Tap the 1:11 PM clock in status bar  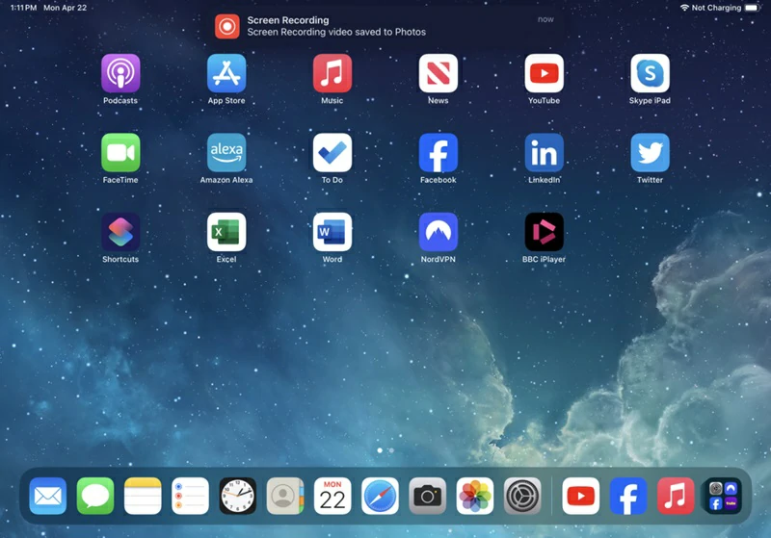point(23,8)
